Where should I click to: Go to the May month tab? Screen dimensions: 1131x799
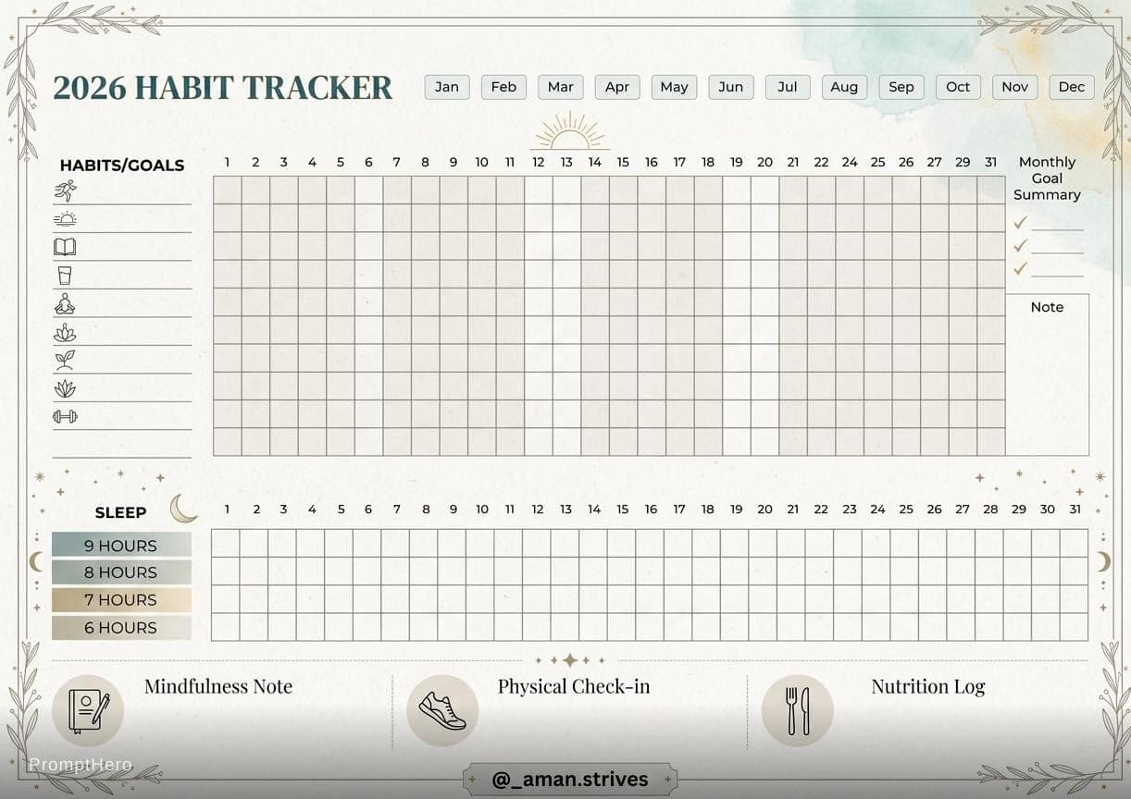674,87
